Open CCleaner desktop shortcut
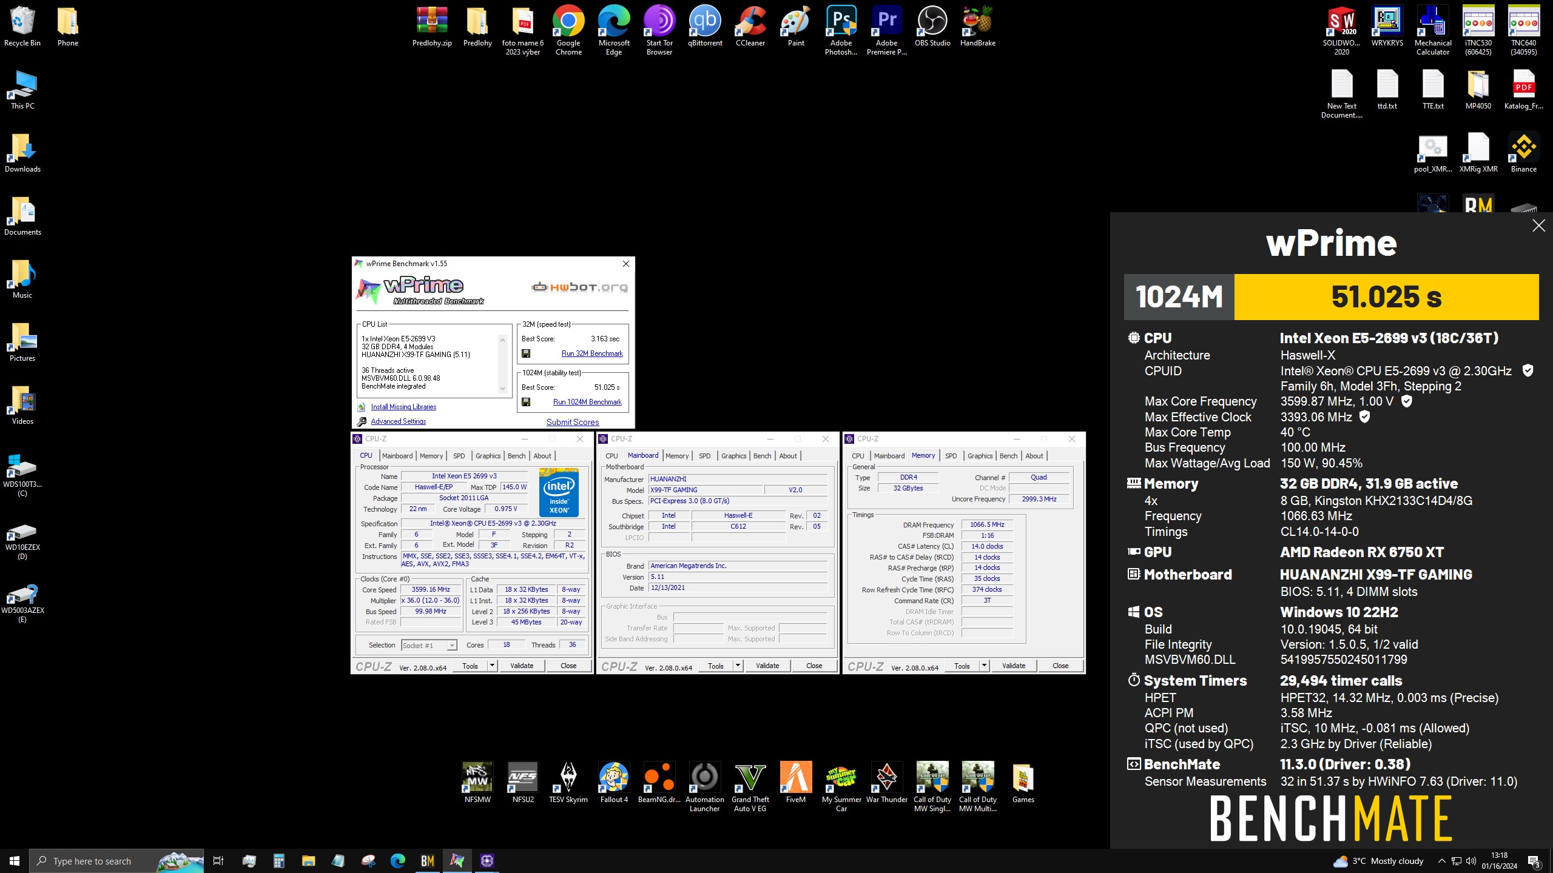Viewport: 1553px width, 873px height. tap(750, 26)
